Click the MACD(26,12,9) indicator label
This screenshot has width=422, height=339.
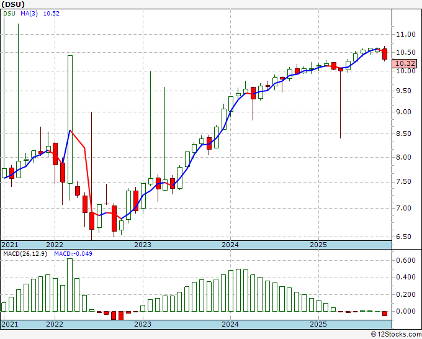(25, 254)
